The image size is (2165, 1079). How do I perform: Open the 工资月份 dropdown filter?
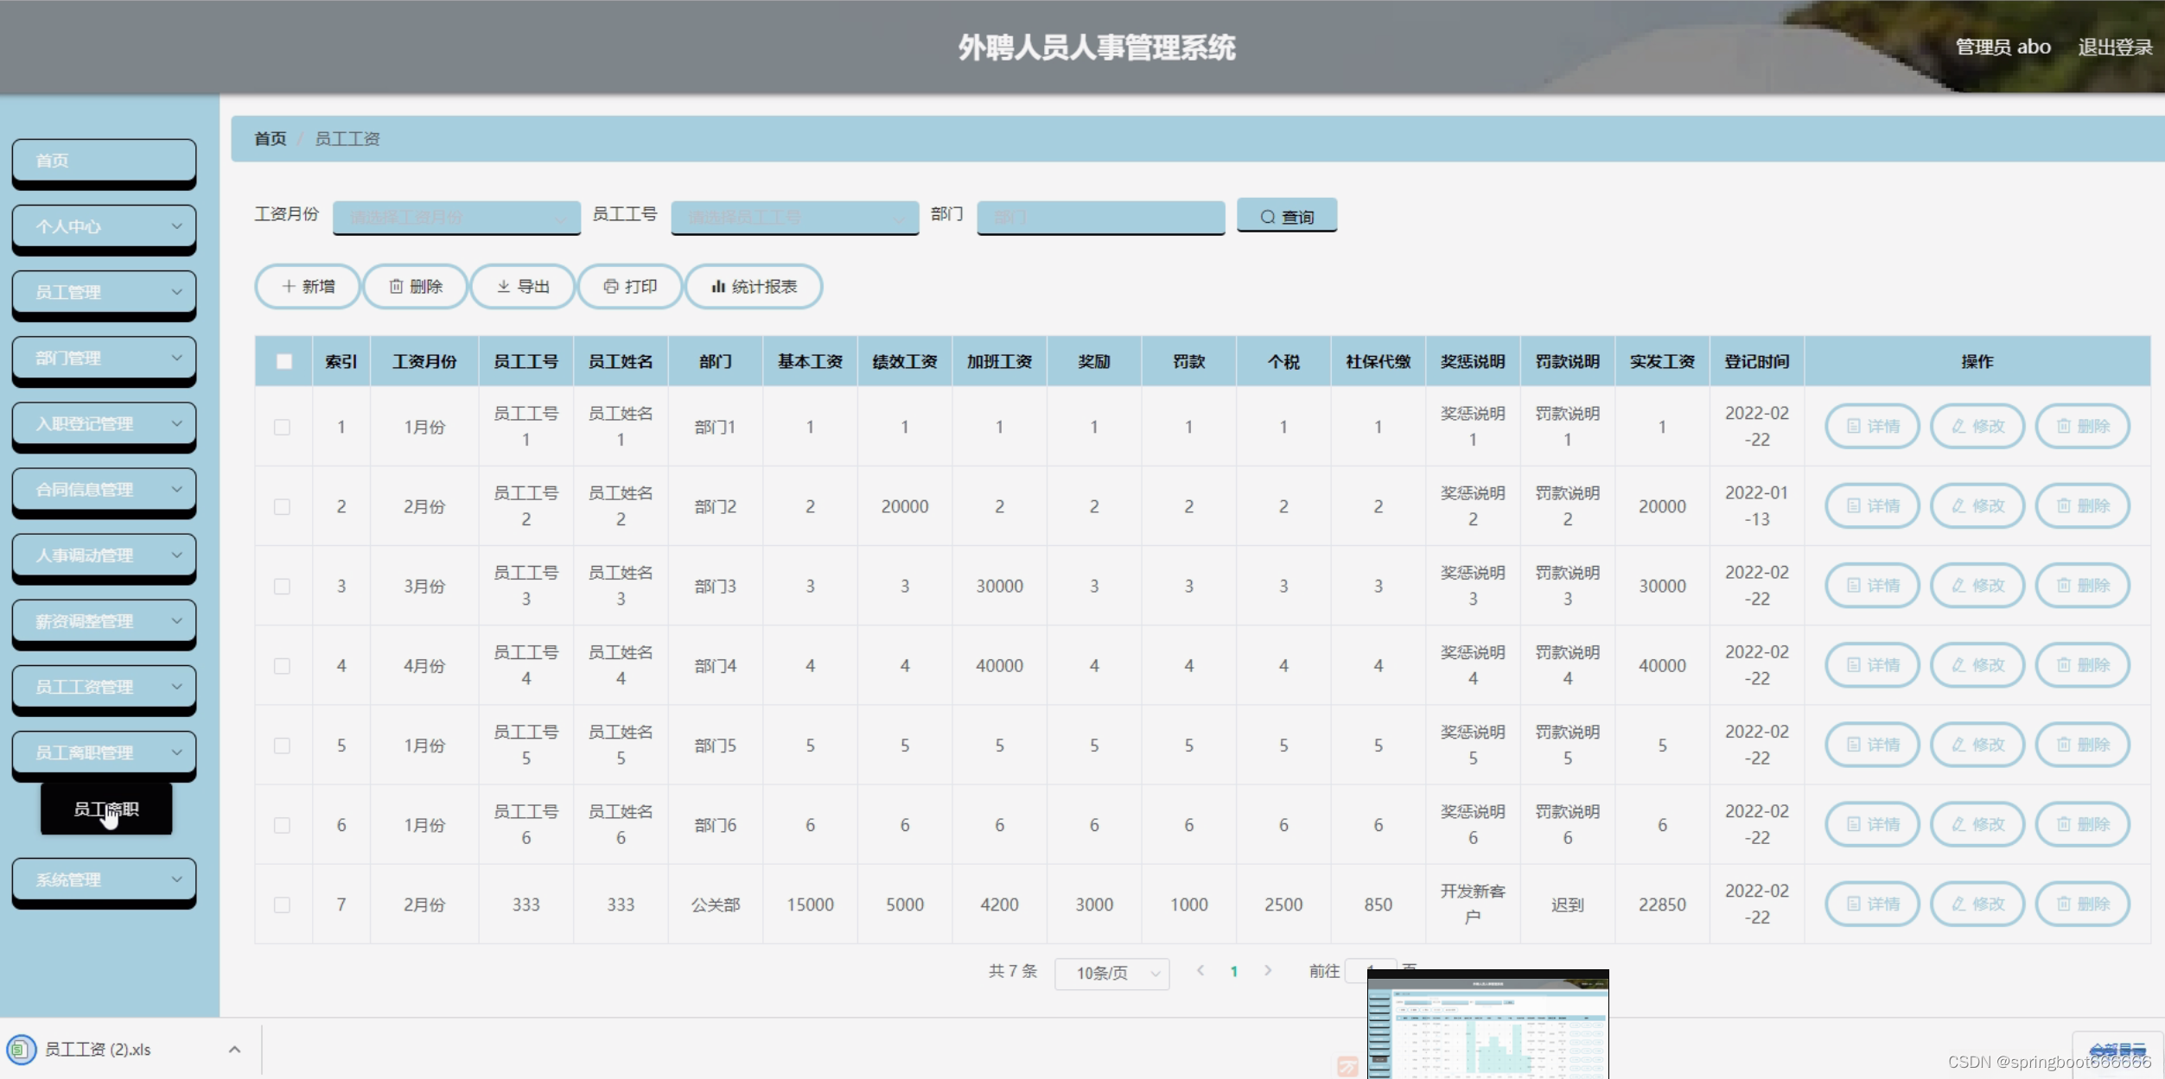tap(456, 217)
